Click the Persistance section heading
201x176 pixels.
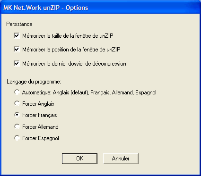[x=19, y=24]
